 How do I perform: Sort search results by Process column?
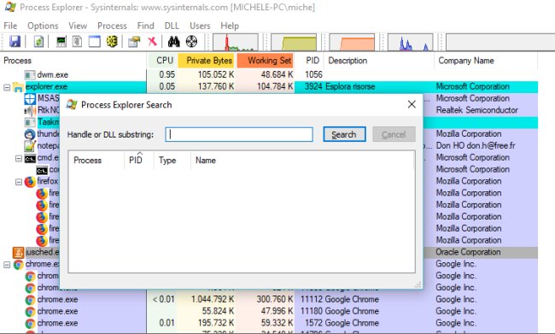(96, 161)
